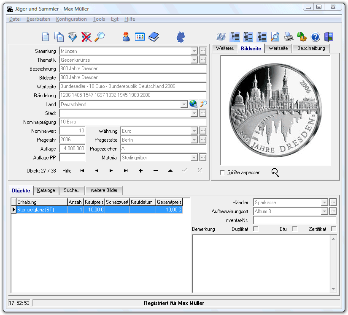Open the Bearbeiten menu

click(x=38, y=19)
